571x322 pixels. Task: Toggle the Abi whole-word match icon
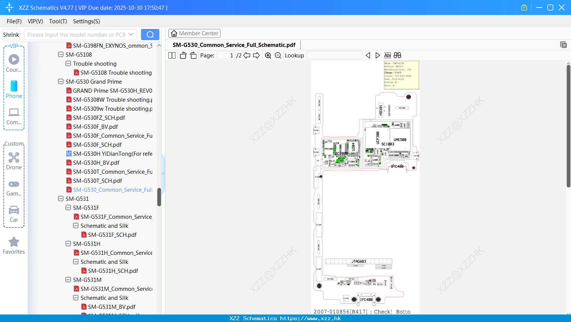pos(388,55)
